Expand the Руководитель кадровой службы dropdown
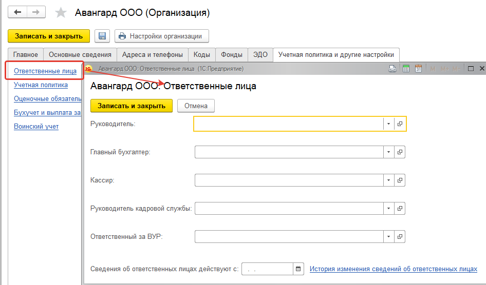 tap(388, 209)
